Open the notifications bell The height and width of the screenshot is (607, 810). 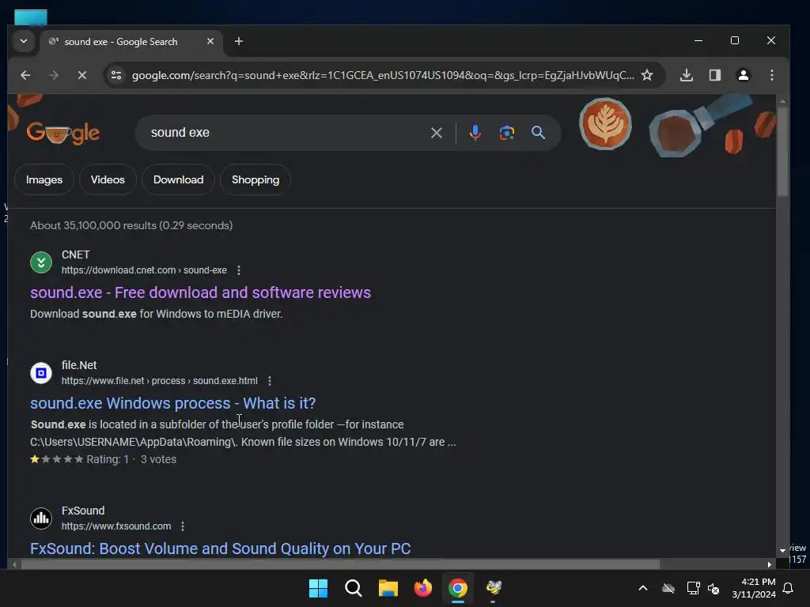coord(789,588)
